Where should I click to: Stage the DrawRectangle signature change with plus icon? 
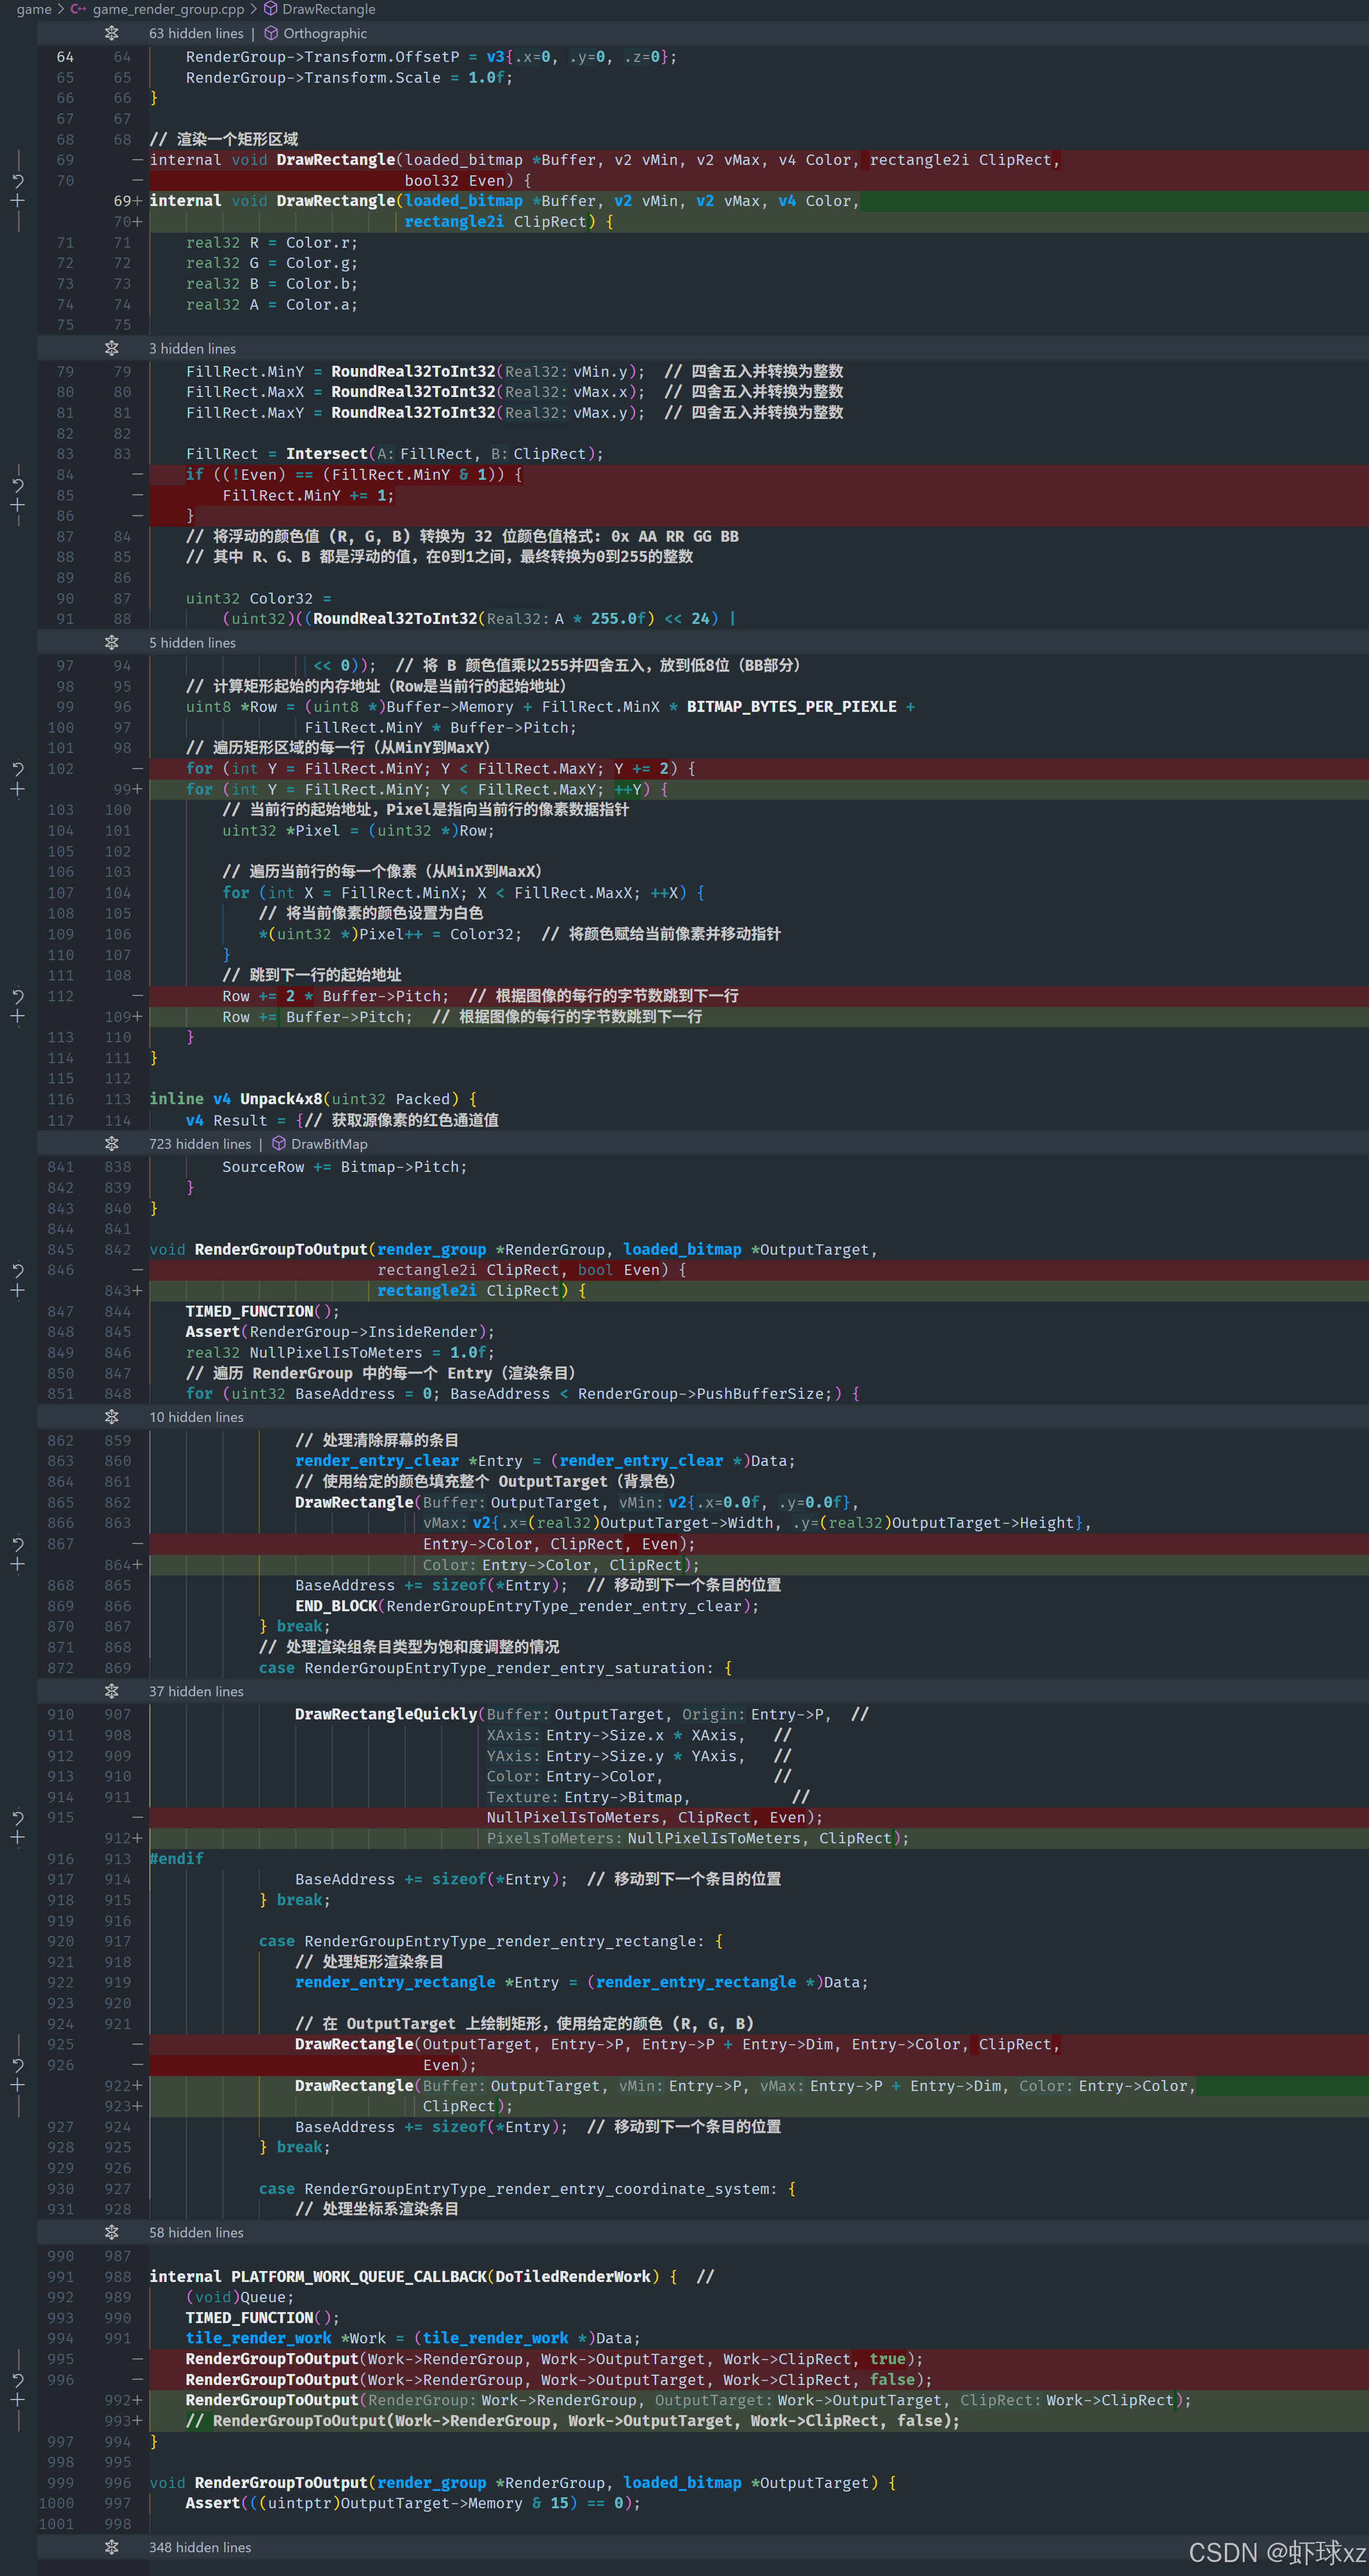click(x=18, y=201)
